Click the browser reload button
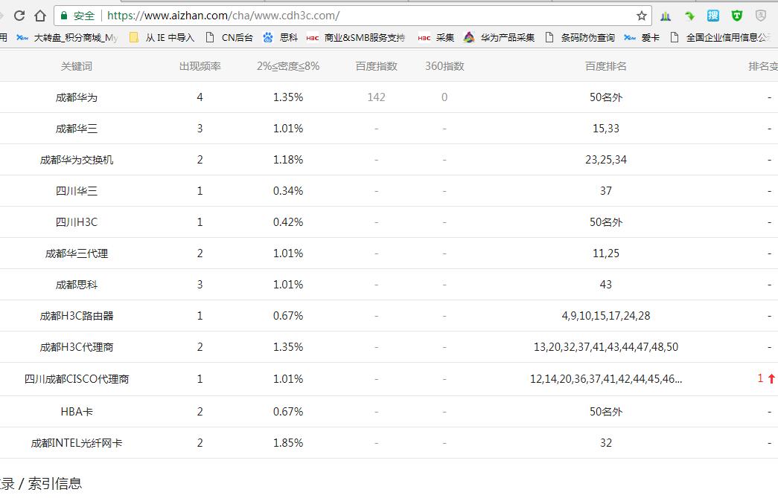 (x=20, y=16)
